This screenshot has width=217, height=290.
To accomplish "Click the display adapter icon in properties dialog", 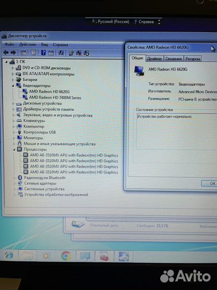I will pos(139,71).
